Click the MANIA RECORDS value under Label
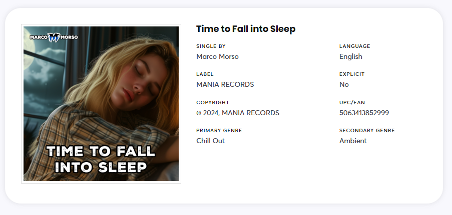The image size is (452, 215). (x=225, y=84)
